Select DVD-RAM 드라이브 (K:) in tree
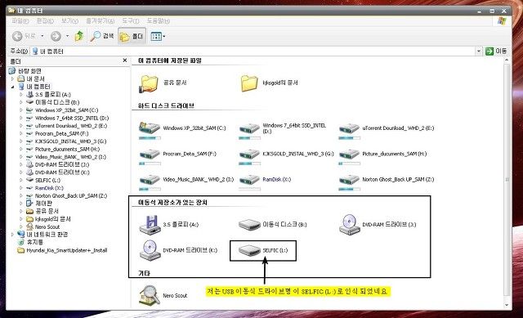 62,172
